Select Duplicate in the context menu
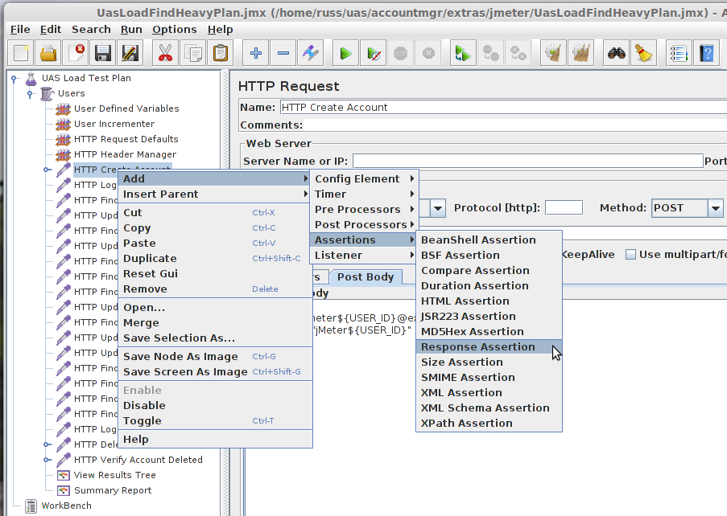This screenshot has width=727, height=516. point(215,259)
